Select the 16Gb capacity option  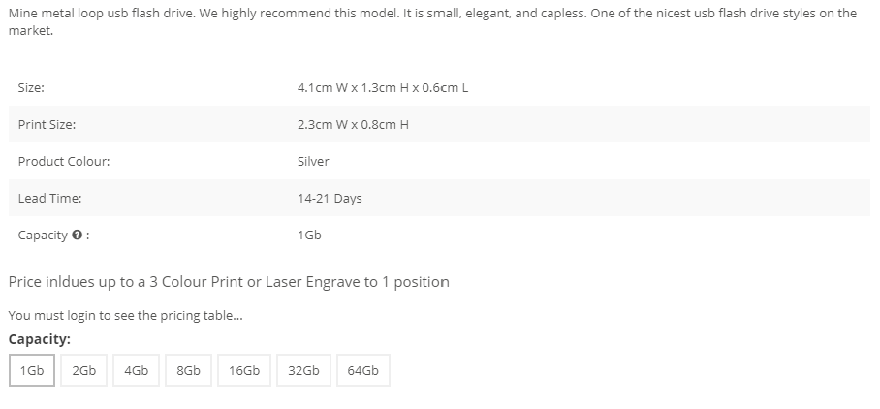tap(244, 370)
